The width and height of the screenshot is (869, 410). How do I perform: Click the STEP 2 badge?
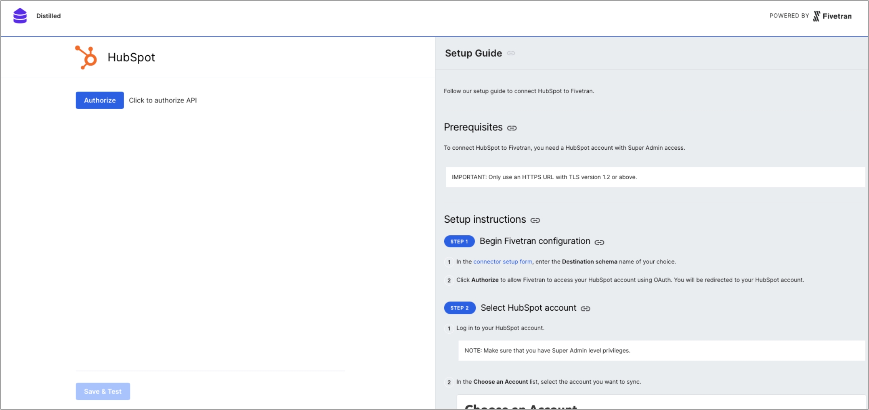point(460,308)
